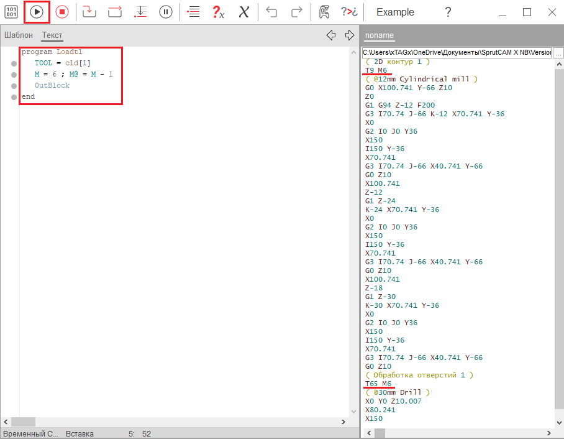Viewport: 564px width, 439px height.
Task: Click the Run (play) button
Action: 37,12
